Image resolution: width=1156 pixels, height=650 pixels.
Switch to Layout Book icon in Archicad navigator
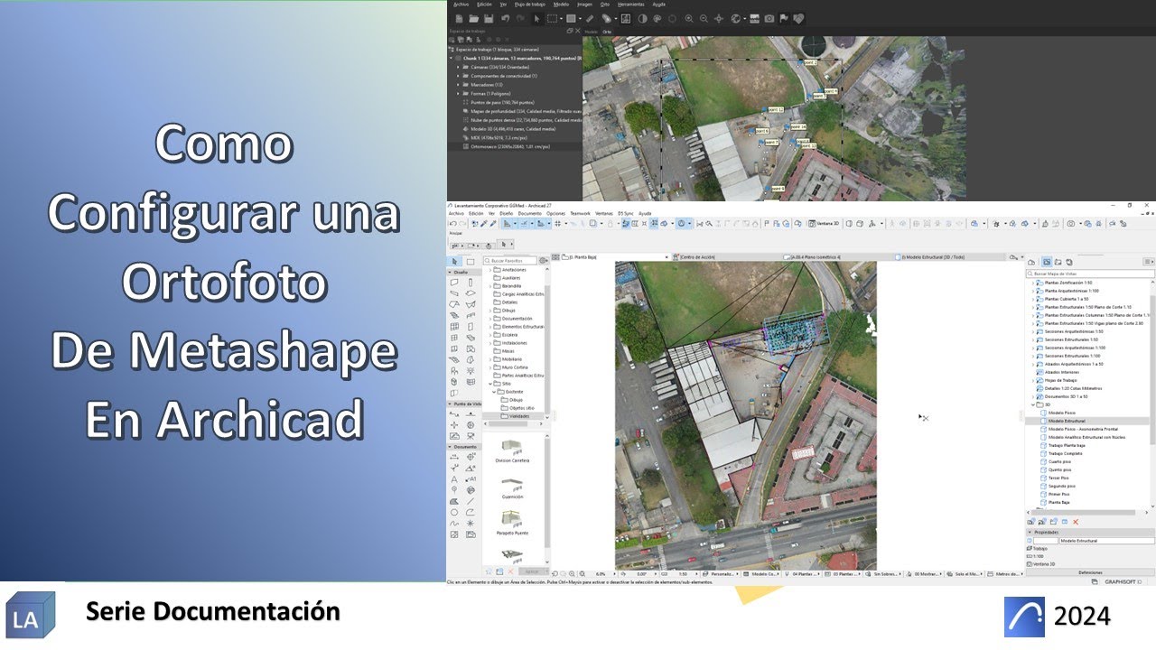pyautogui.click(x=1058, y=261)
